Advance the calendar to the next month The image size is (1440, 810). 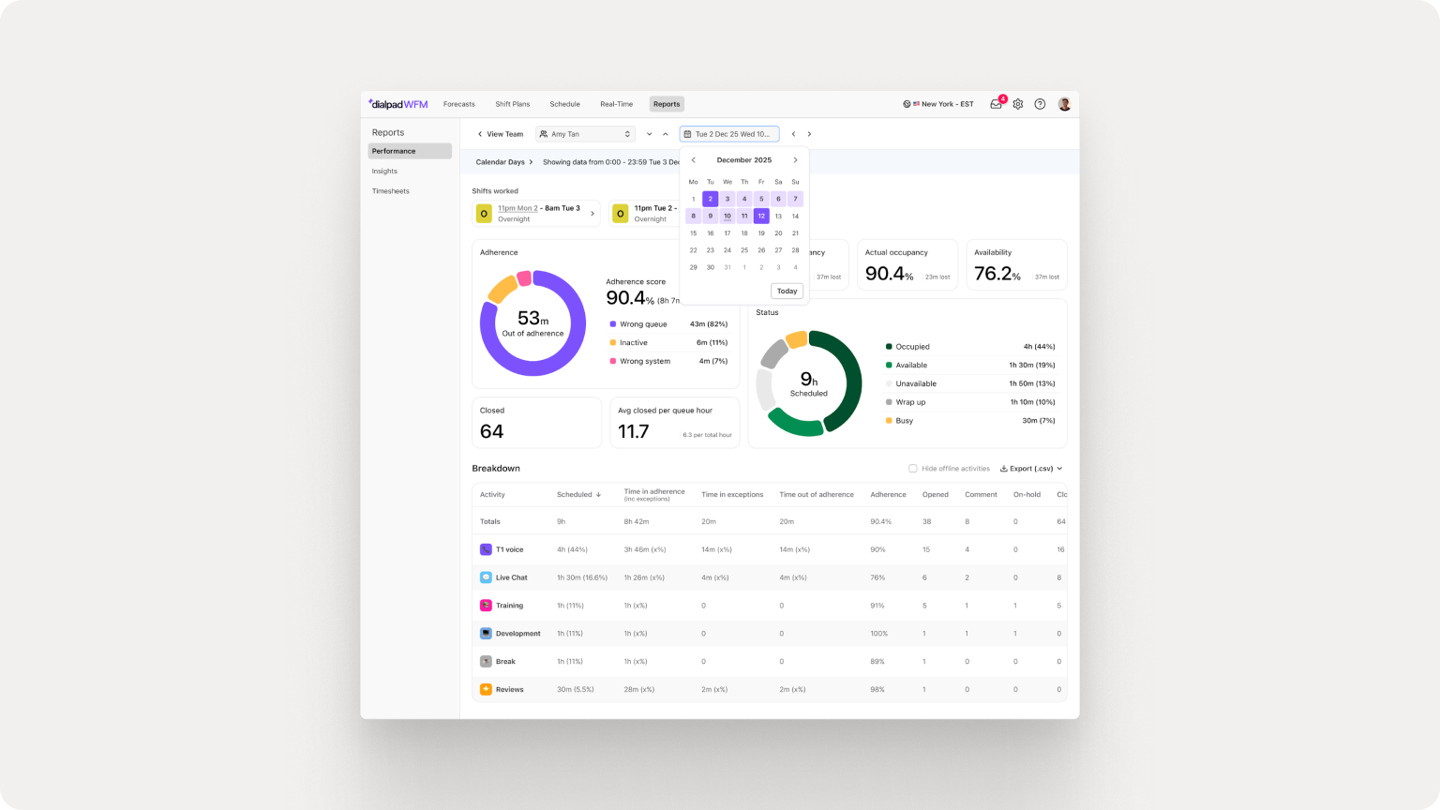click(795, 159)
